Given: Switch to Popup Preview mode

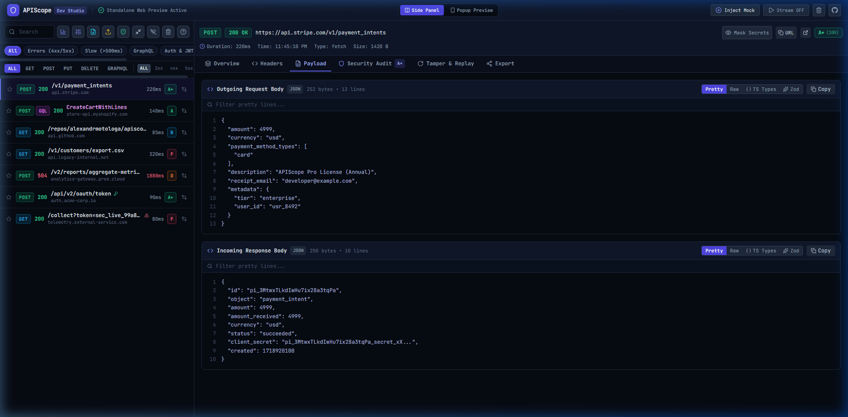Looking at the screenshot, I should (x=471, y=10).
